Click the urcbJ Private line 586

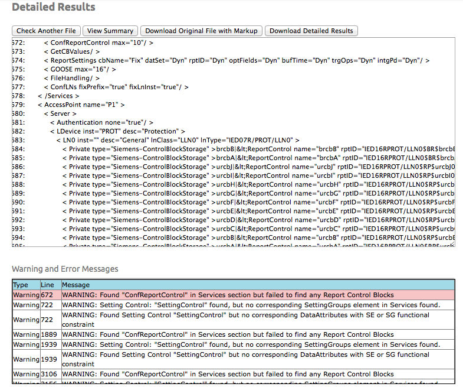coord(259,167)
